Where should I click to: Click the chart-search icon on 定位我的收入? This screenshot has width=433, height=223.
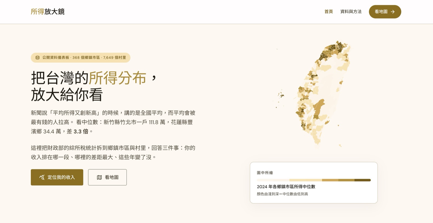42,177
